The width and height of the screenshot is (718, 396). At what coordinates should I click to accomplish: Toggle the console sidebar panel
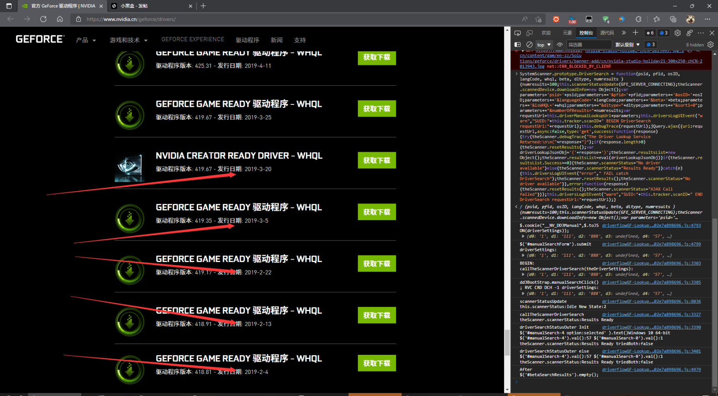click(x=517, y=45)
